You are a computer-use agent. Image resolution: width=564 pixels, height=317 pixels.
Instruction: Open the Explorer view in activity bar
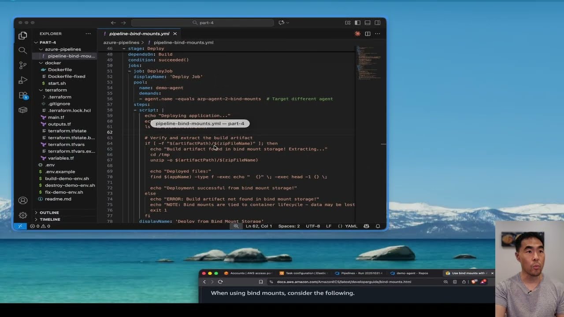23,36
